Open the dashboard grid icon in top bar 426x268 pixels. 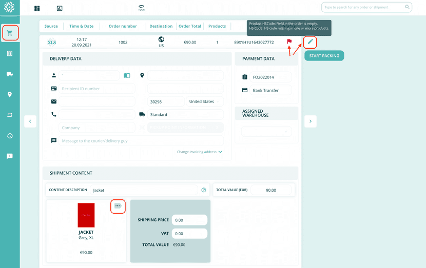coord(37,8)
